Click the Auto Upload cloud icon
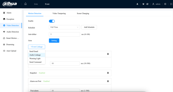The height and width of the screenshot is (92, 173). coord(4,51)
